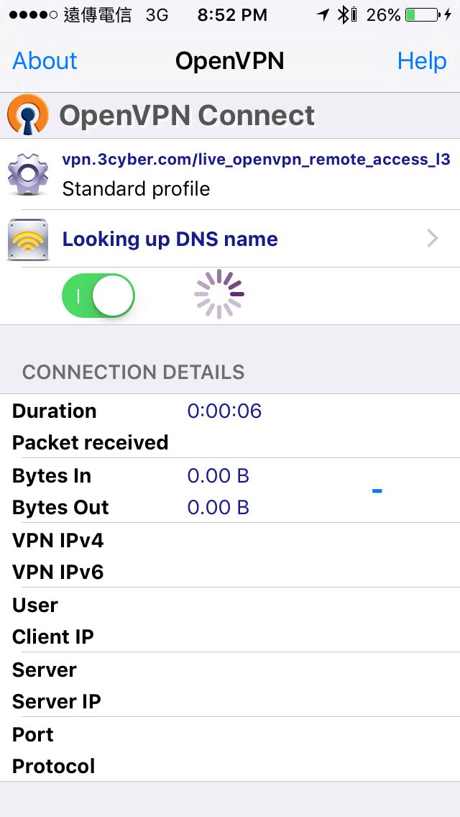Viewport: 460px width, 817px height.
Task: Tap the OpenVPN keyhole logo icon
Action: coord(27,116)
